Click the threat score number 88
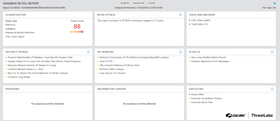Screen dimensions: 280x121 click(x=77, y=26)
